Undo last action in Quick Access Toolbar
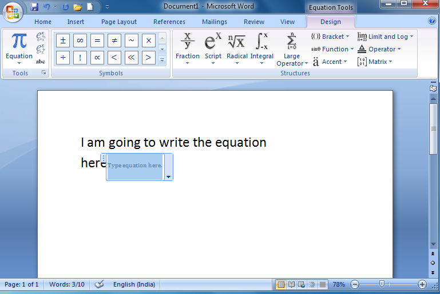Viewport: 440px width, 294px height. pyautogui.click(x=46, y=7)
